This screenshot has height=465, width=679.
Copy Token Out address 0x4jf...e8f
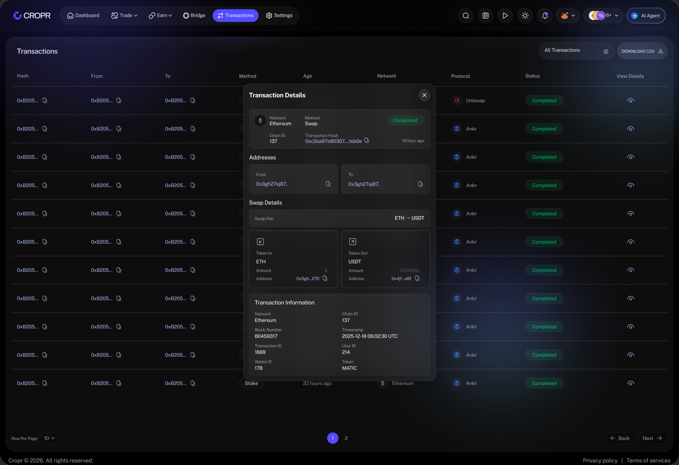[x=417, y=278]
